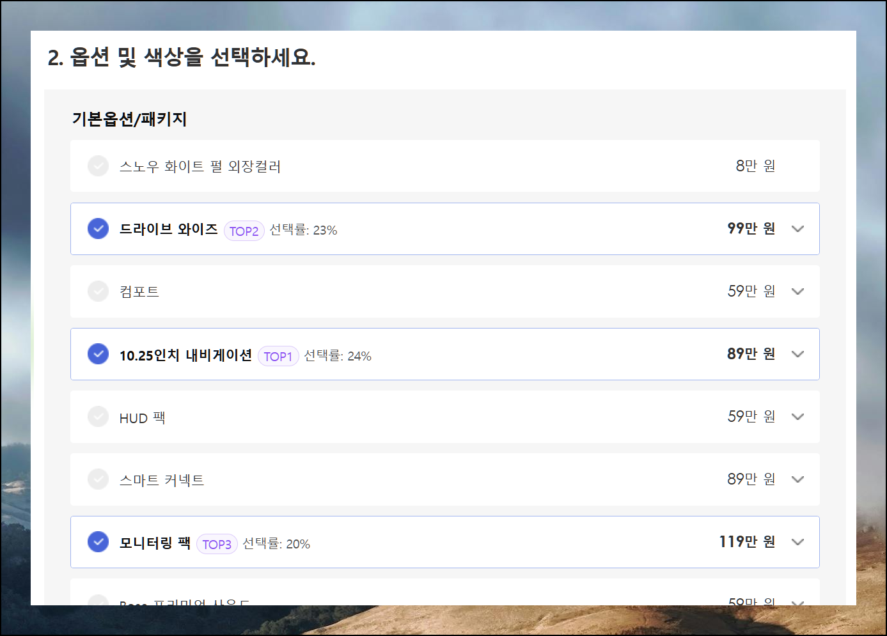Click the 컴포트 label
Viewport: 887px width, 636px height.
point(139,291)
